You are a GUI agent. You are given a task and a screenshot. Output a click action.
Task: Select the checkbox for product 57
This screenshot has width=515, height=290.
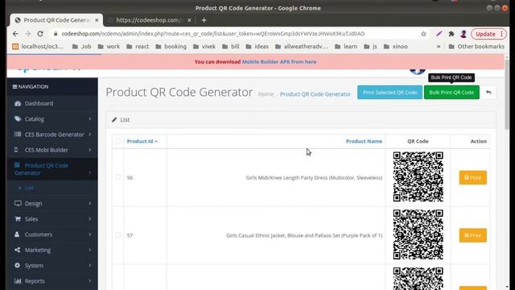117,234
